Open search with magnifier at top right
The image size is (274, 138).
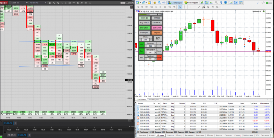(x=258, y=3)
